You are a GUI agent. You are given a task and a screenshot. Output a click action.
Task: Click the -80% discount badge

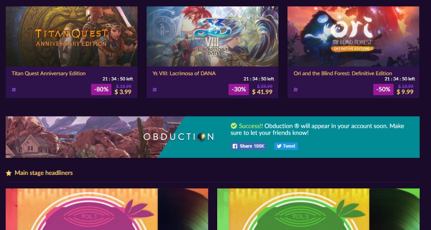point(101,90)
